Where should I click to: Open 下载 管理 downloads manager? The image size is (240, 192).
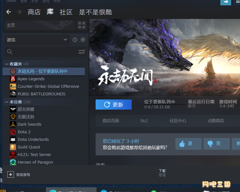click(162, 173)
